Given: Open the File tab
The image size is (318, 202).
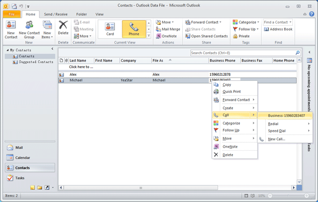Looking at the screenshot, I should [x=12, y=14].
